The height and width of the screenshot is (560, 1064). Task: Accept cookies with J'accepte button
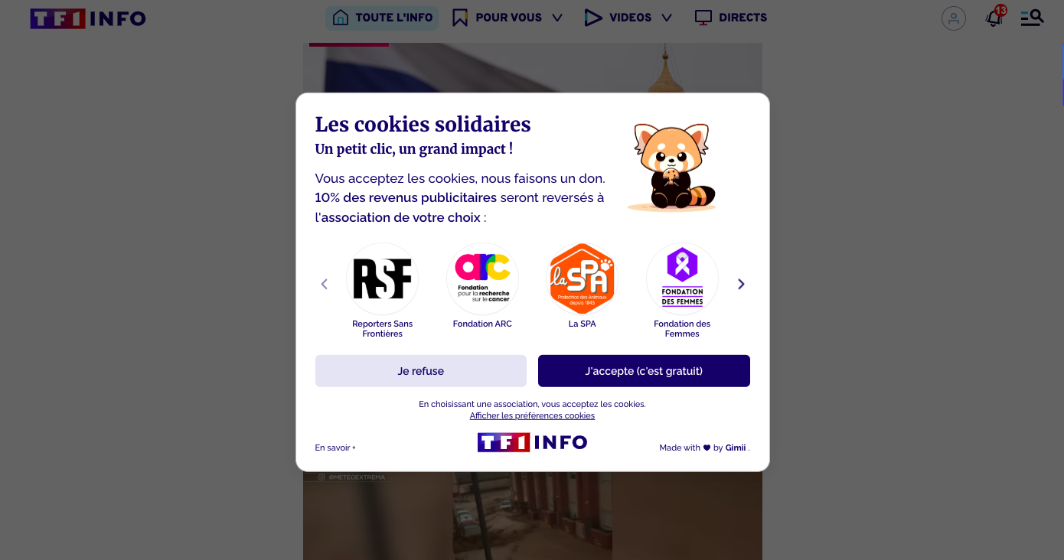(644, 371)
